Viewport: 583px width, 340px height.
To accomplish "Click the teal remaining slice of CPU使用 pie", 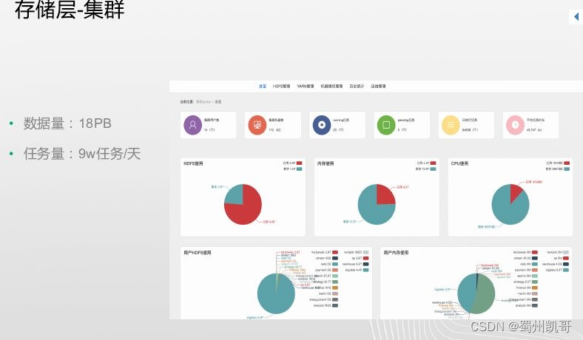I will [x=508, y=210].
